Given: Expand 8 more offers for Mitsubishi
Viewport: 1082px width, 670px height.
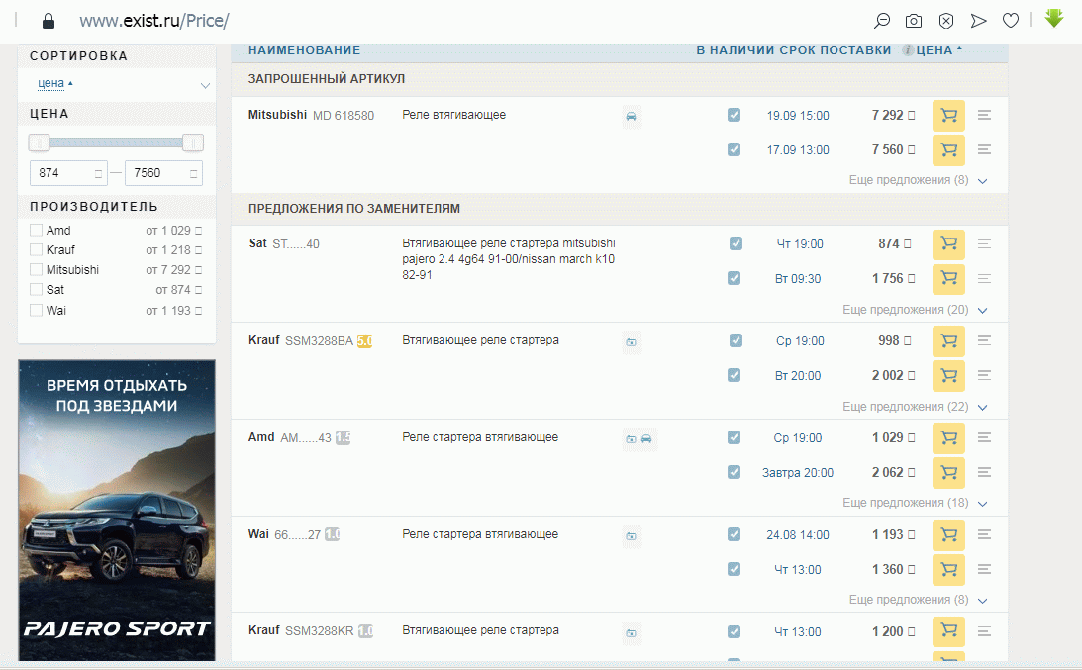Looking at the screenshot, I should pos(918,181).
